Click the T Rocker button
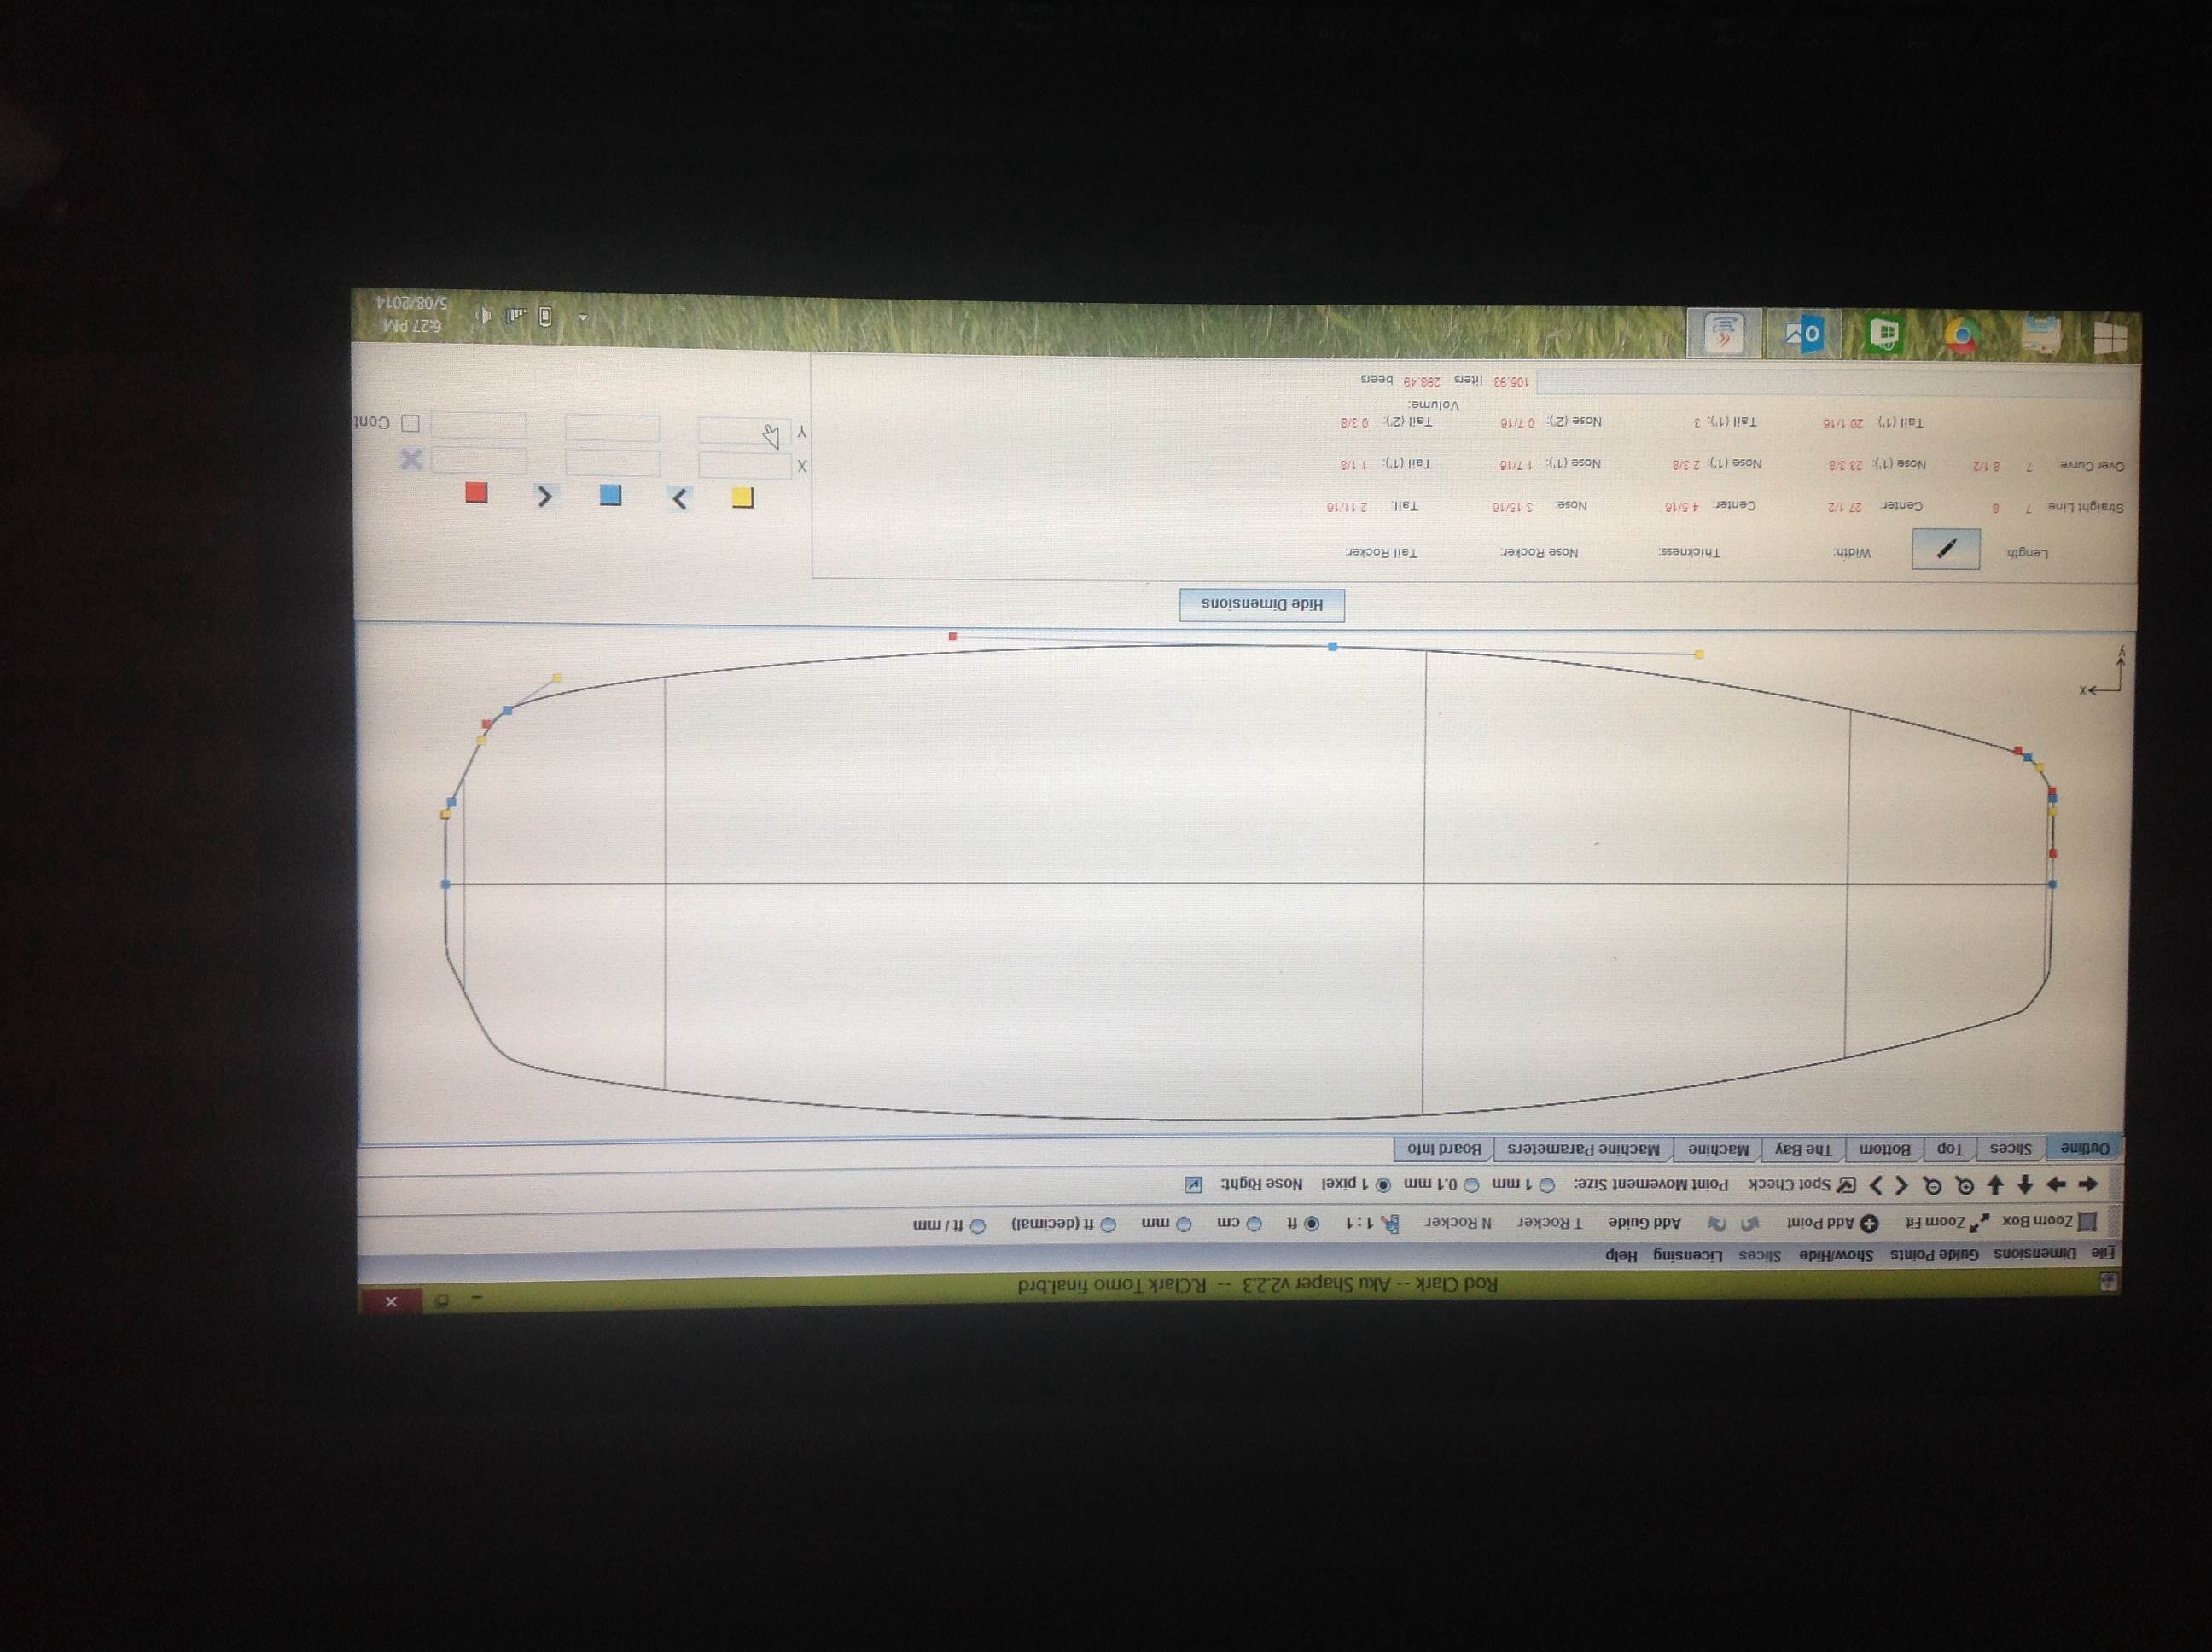2212x1652 pixels. click(1550, 1223)
